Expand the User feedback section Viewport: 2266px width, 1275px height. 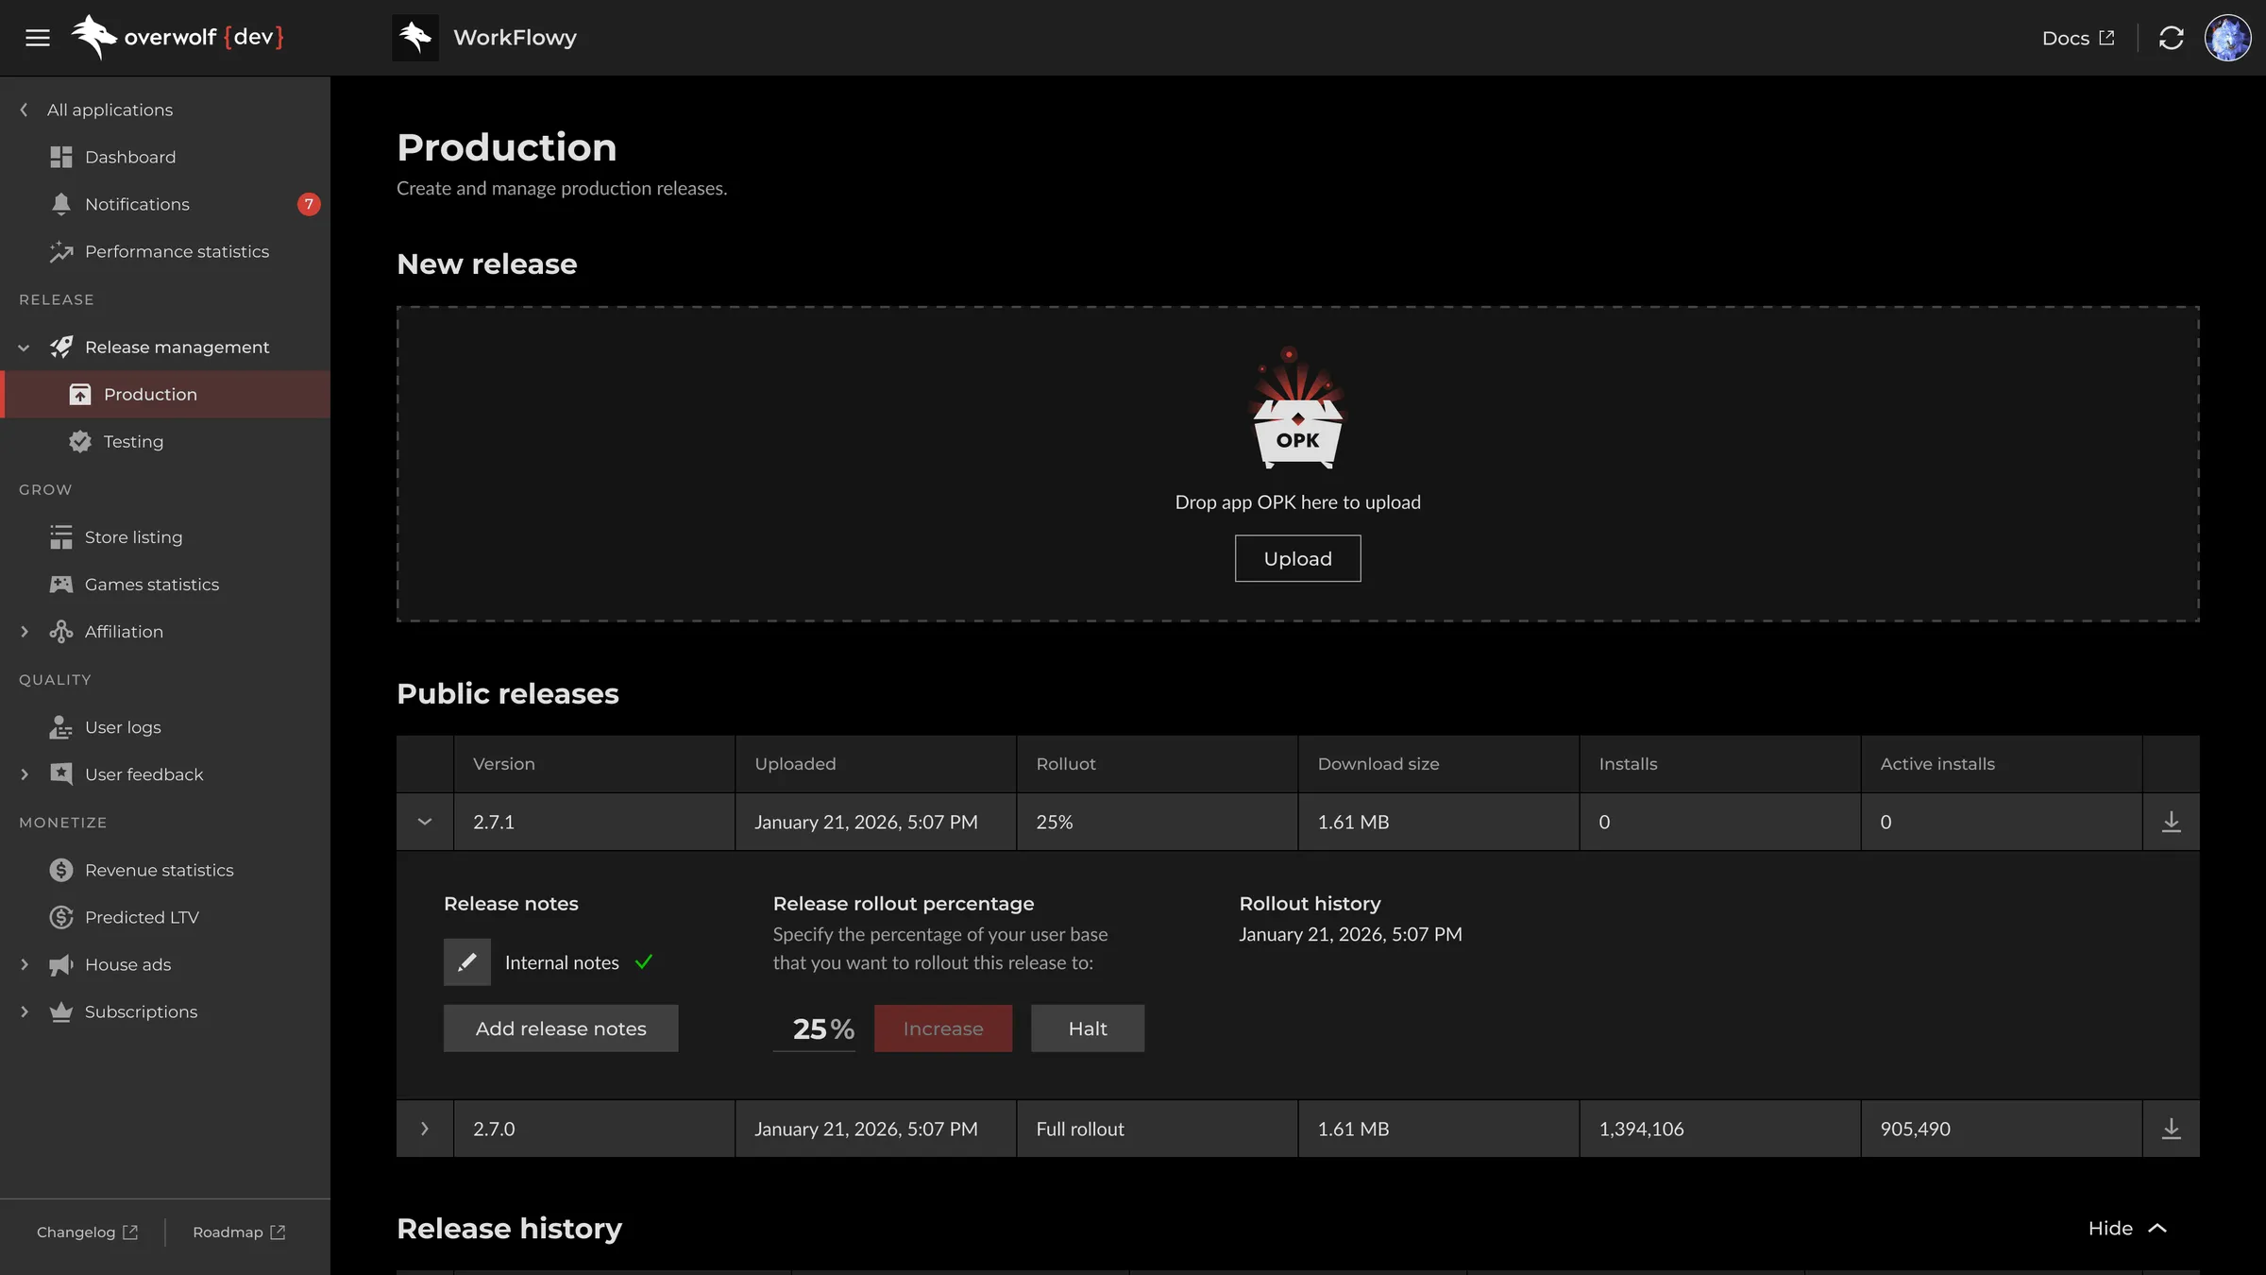point(24,774)
